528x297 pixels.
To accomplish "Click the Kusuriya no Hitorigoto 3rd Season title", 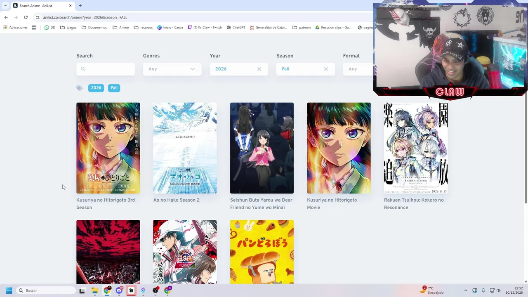I will tap(106, 204).
